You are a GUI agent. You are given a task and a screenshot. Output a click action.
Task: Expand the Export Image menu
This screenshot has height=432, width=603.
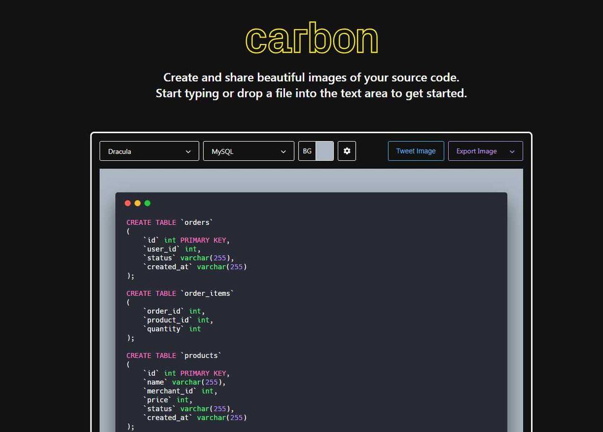[485, 151]
